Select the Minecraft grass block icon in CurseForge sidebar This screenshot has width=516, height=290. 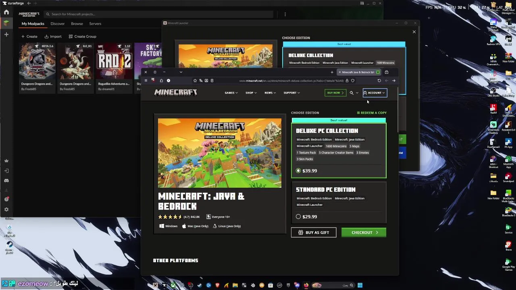[x=6, y=23]
